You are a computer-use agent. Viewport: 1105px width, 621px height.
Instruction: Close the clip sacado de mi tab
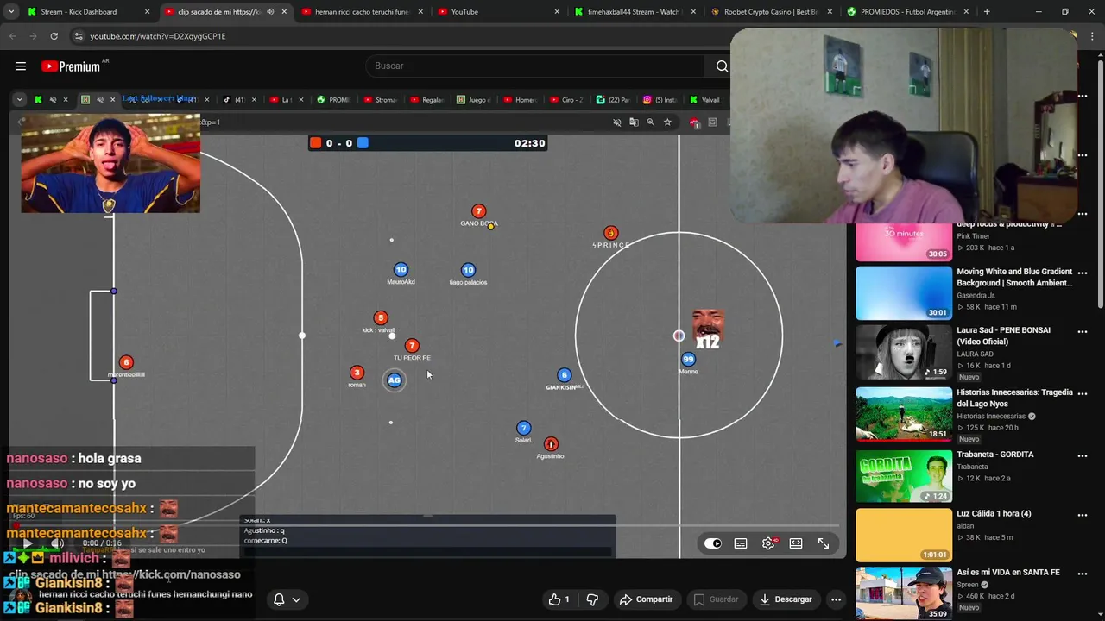pos(284,12)
